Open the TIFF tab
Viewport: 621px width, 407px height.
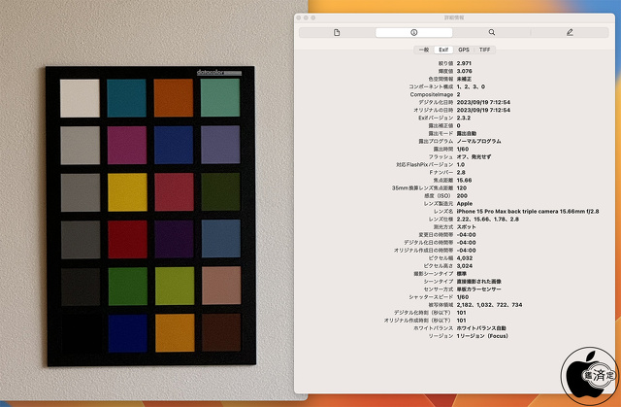click(x=485, y=49)
